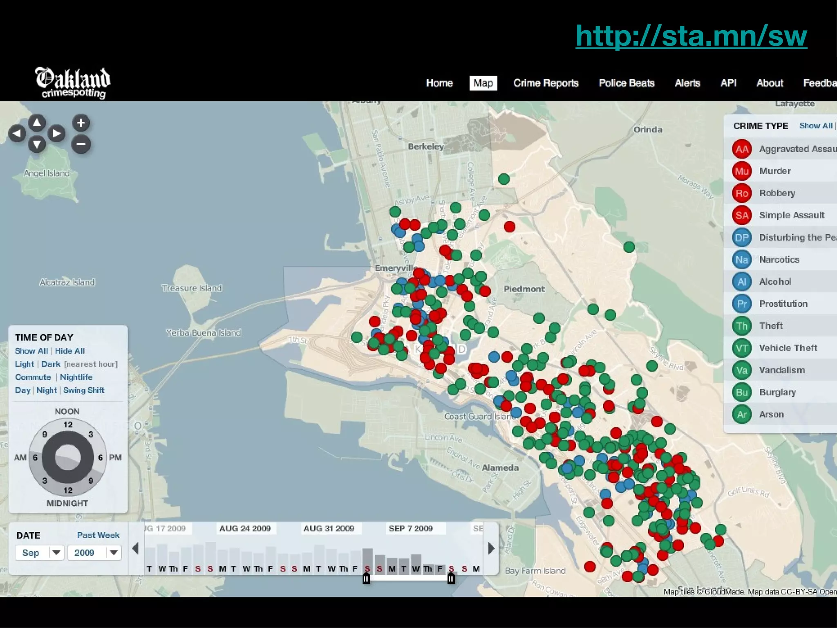Image resolution: width=837 pixels, height=628 pixels.
Task: Click the time of day clock dial
Action: click(x=67, y=457)
